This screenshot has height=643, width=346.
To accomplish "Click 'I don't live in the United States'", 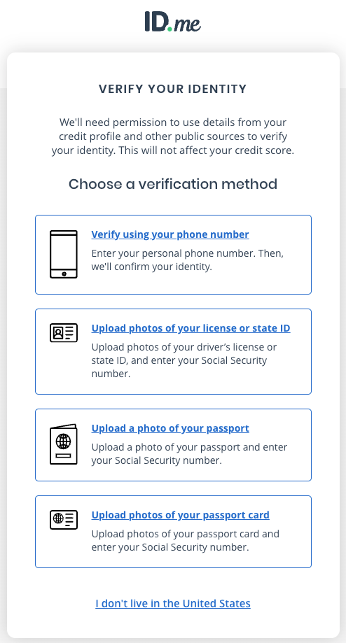I will 173,604.
